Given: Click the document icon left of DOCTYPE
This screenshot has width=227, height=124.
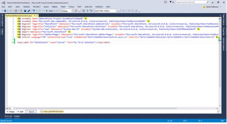Looking at the screenshot, I should point(84,11).
